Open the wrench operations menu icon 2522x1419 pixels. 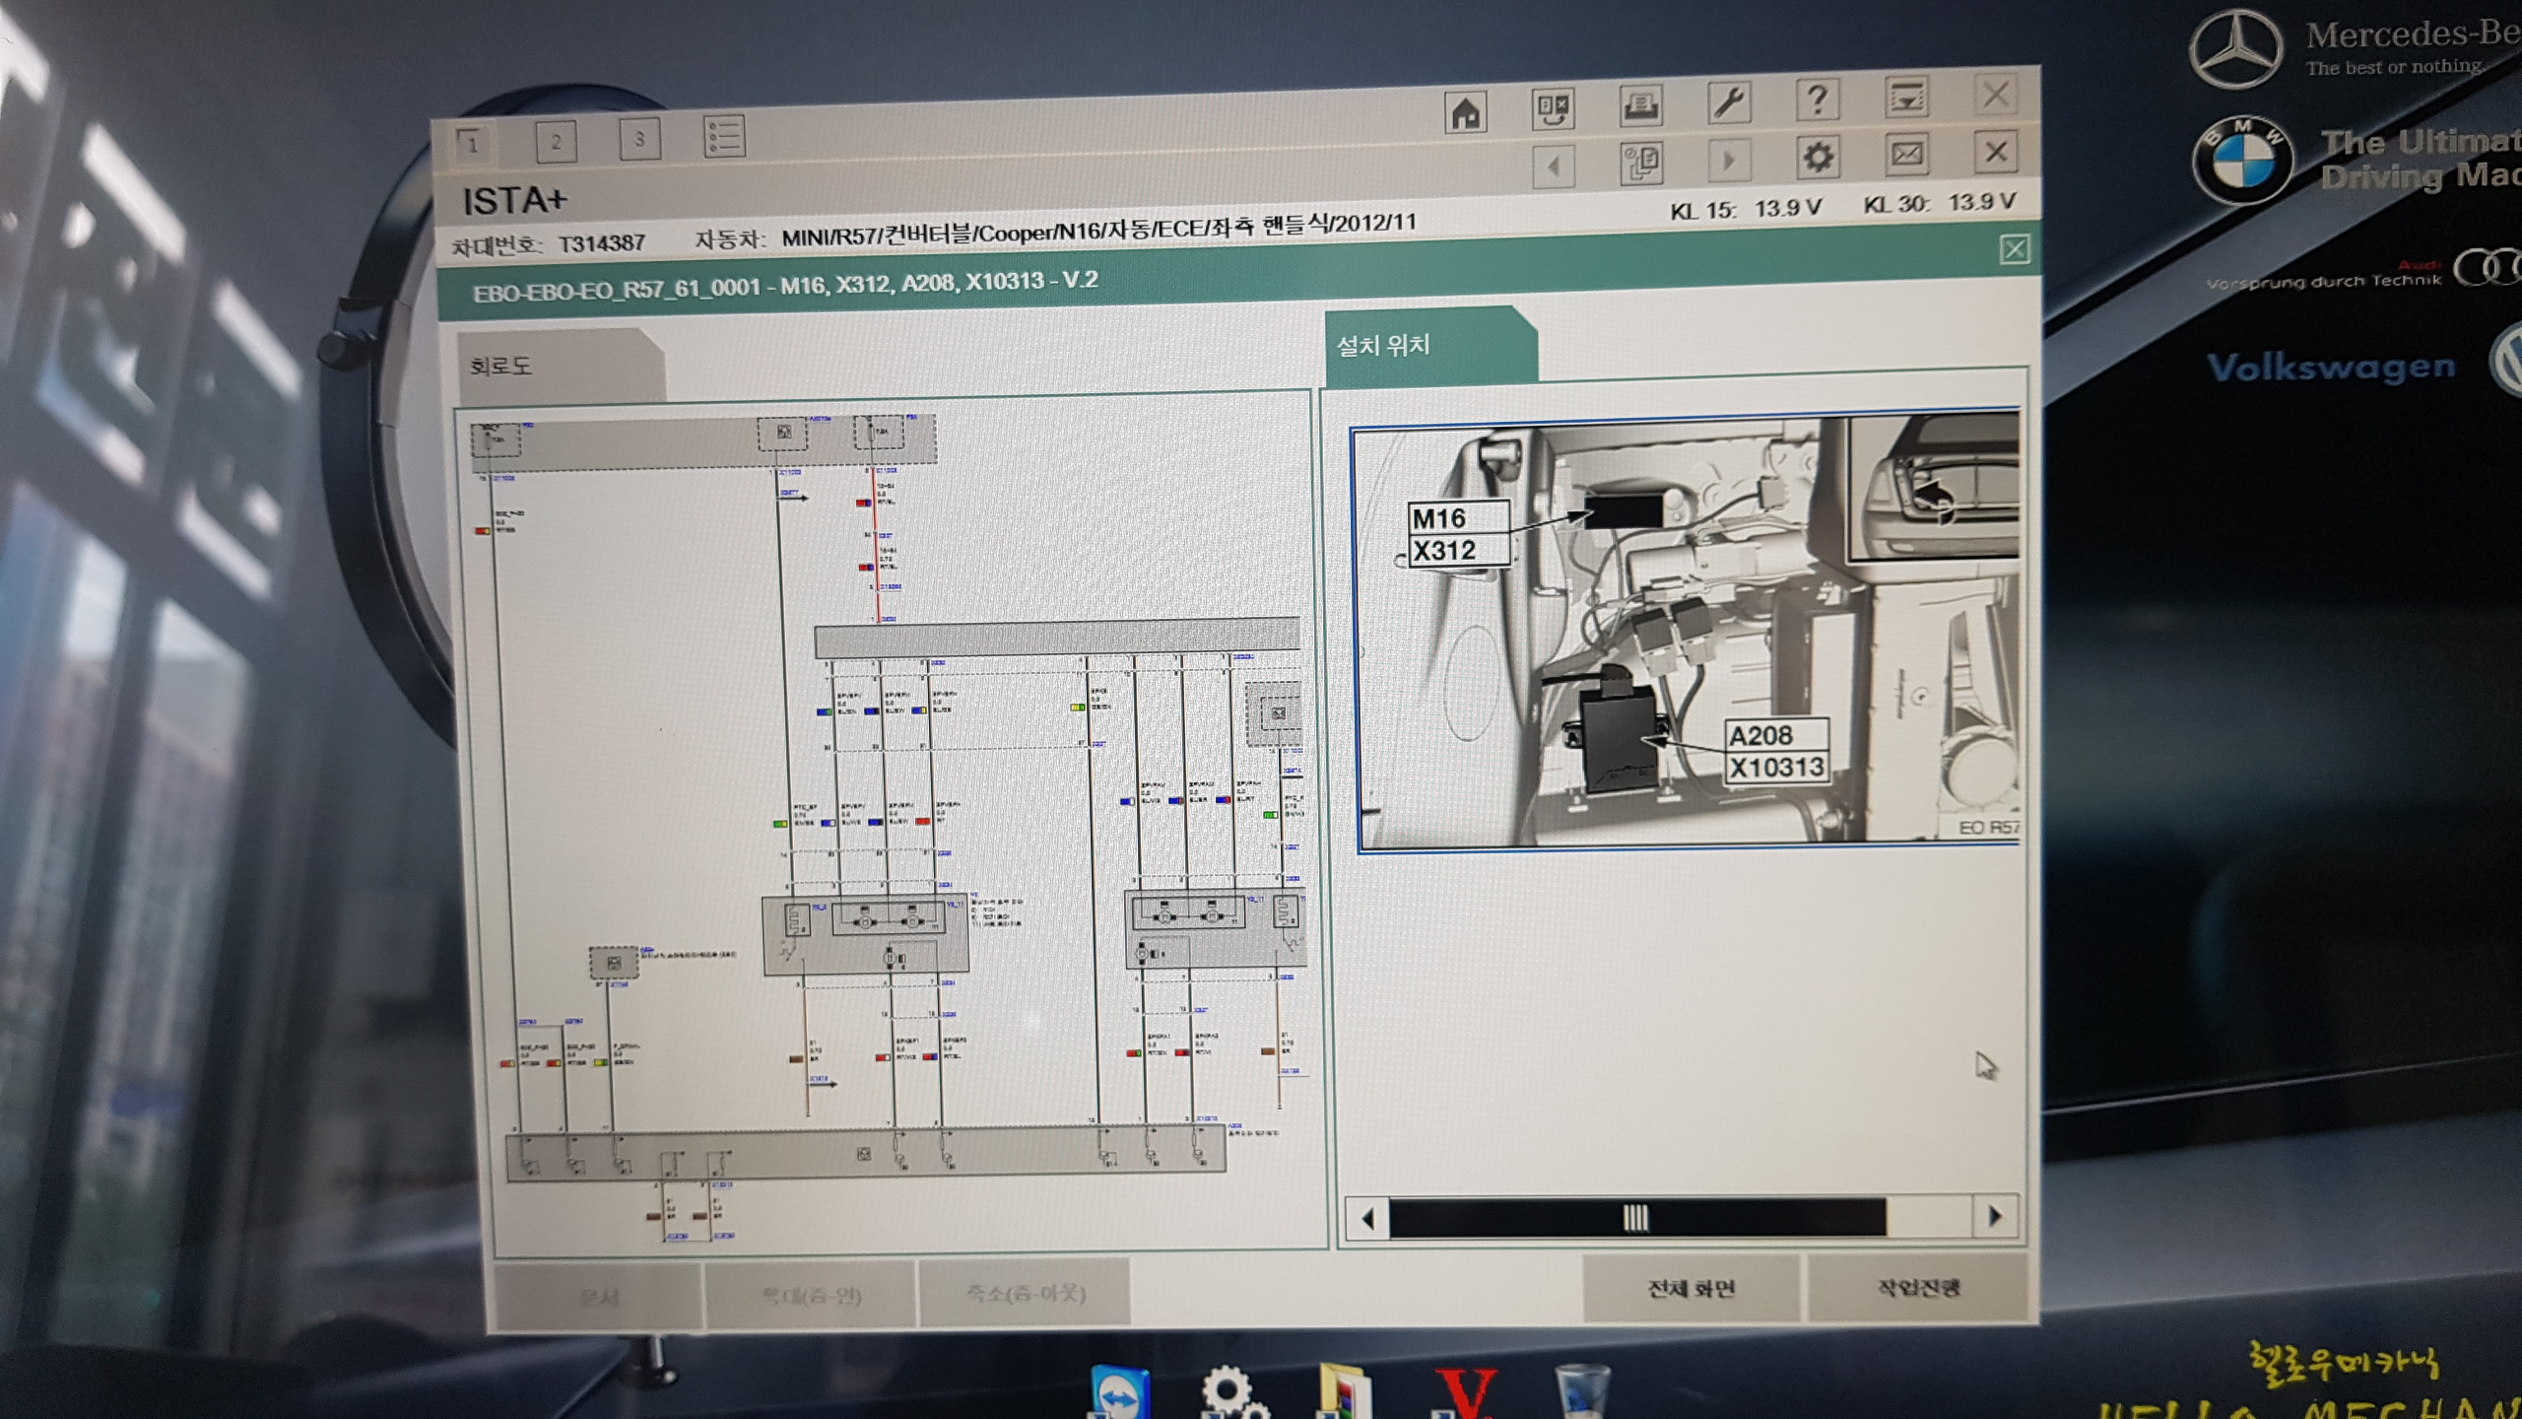(x=1728, y=101)
